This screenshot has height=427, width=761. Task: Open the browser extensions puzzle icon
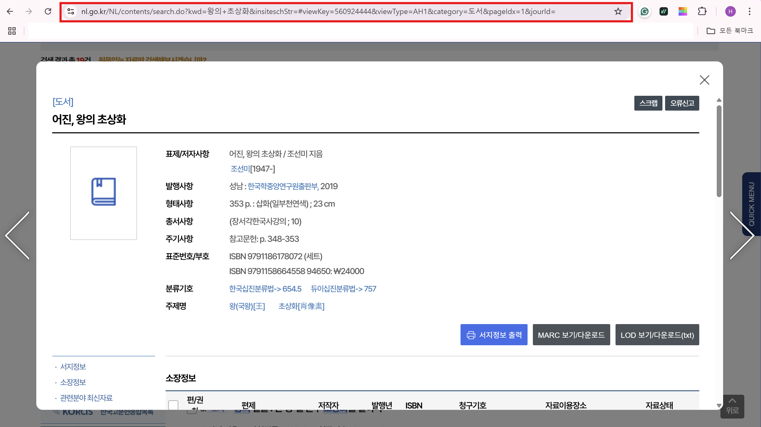pos(702,11)
